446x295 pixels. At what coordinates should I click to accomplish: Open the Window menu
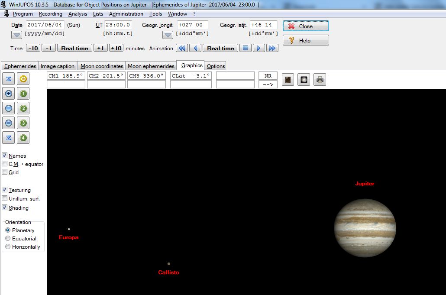[x=177, y=14]
